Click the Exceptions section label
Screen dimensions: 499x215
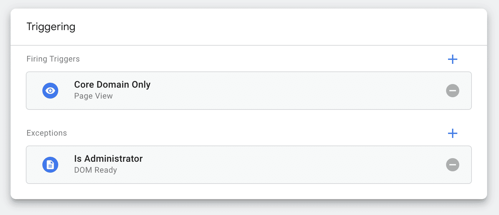pyautogui.click(x=47, y=133)
